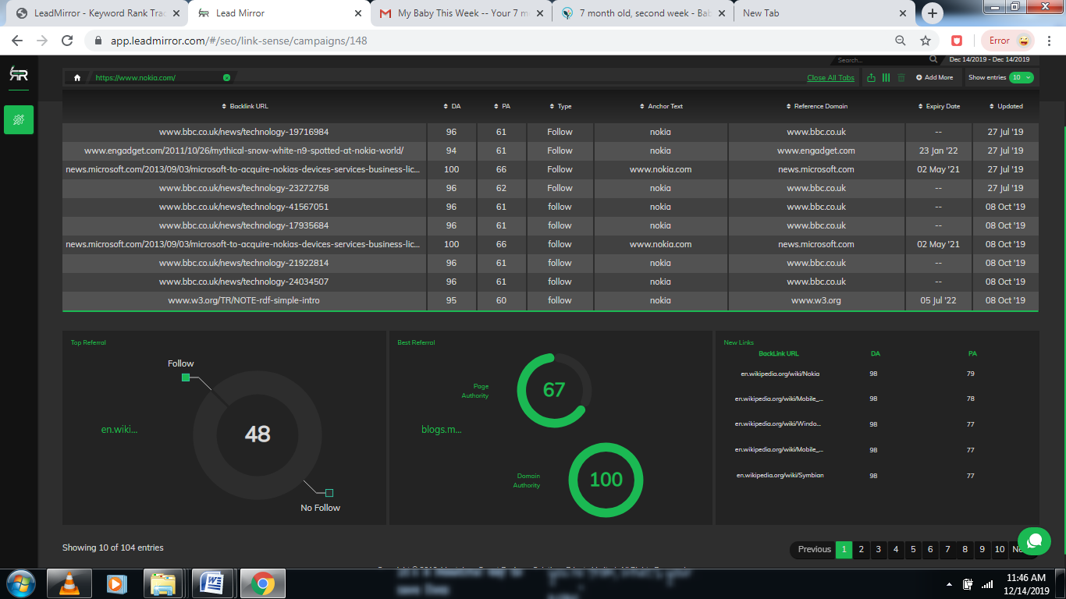Viewport: 1066px width, 599px height.
Task: Reload the page with refresh icon
Action: tap(67, 41)
